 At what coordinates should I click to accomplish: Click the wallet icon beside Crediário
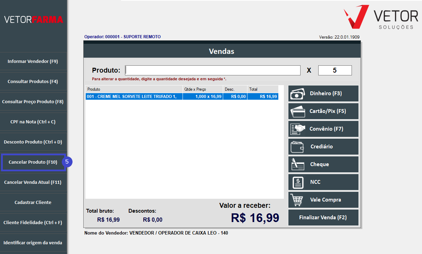coord(297,147)
